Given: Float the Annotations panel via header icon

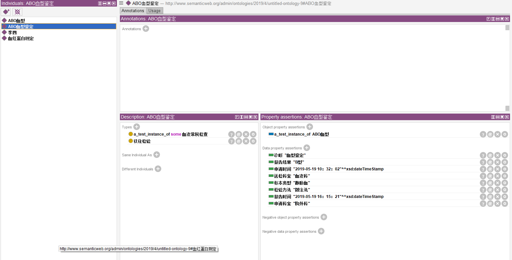Looking at the screenshot, I should 502,19.
